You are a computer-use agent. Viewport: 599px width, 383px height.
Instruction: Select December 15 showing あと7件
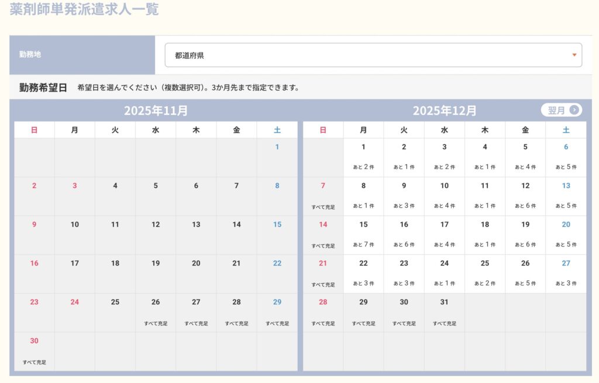363,235
